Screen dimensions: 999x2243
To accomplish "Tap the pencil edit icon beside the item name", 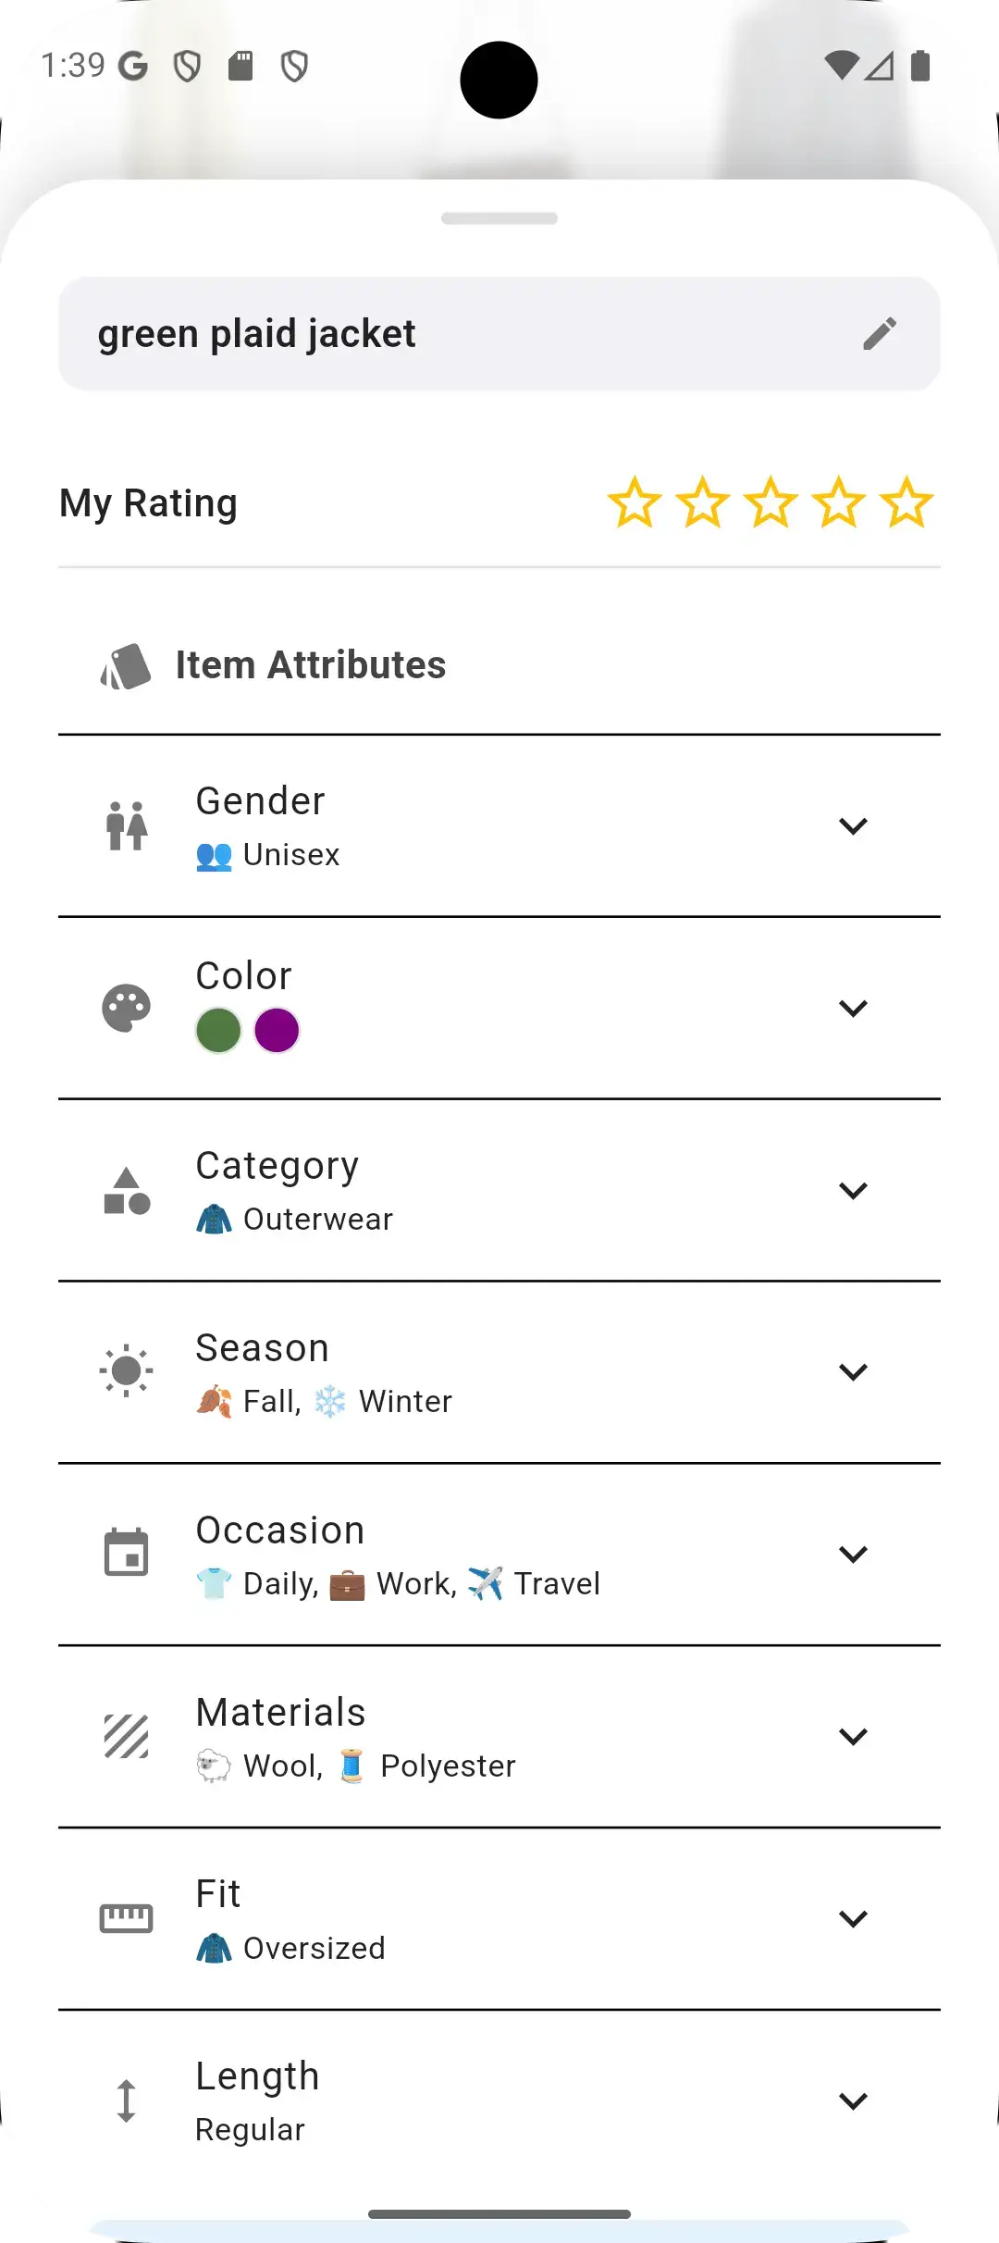I will (880, 334).
